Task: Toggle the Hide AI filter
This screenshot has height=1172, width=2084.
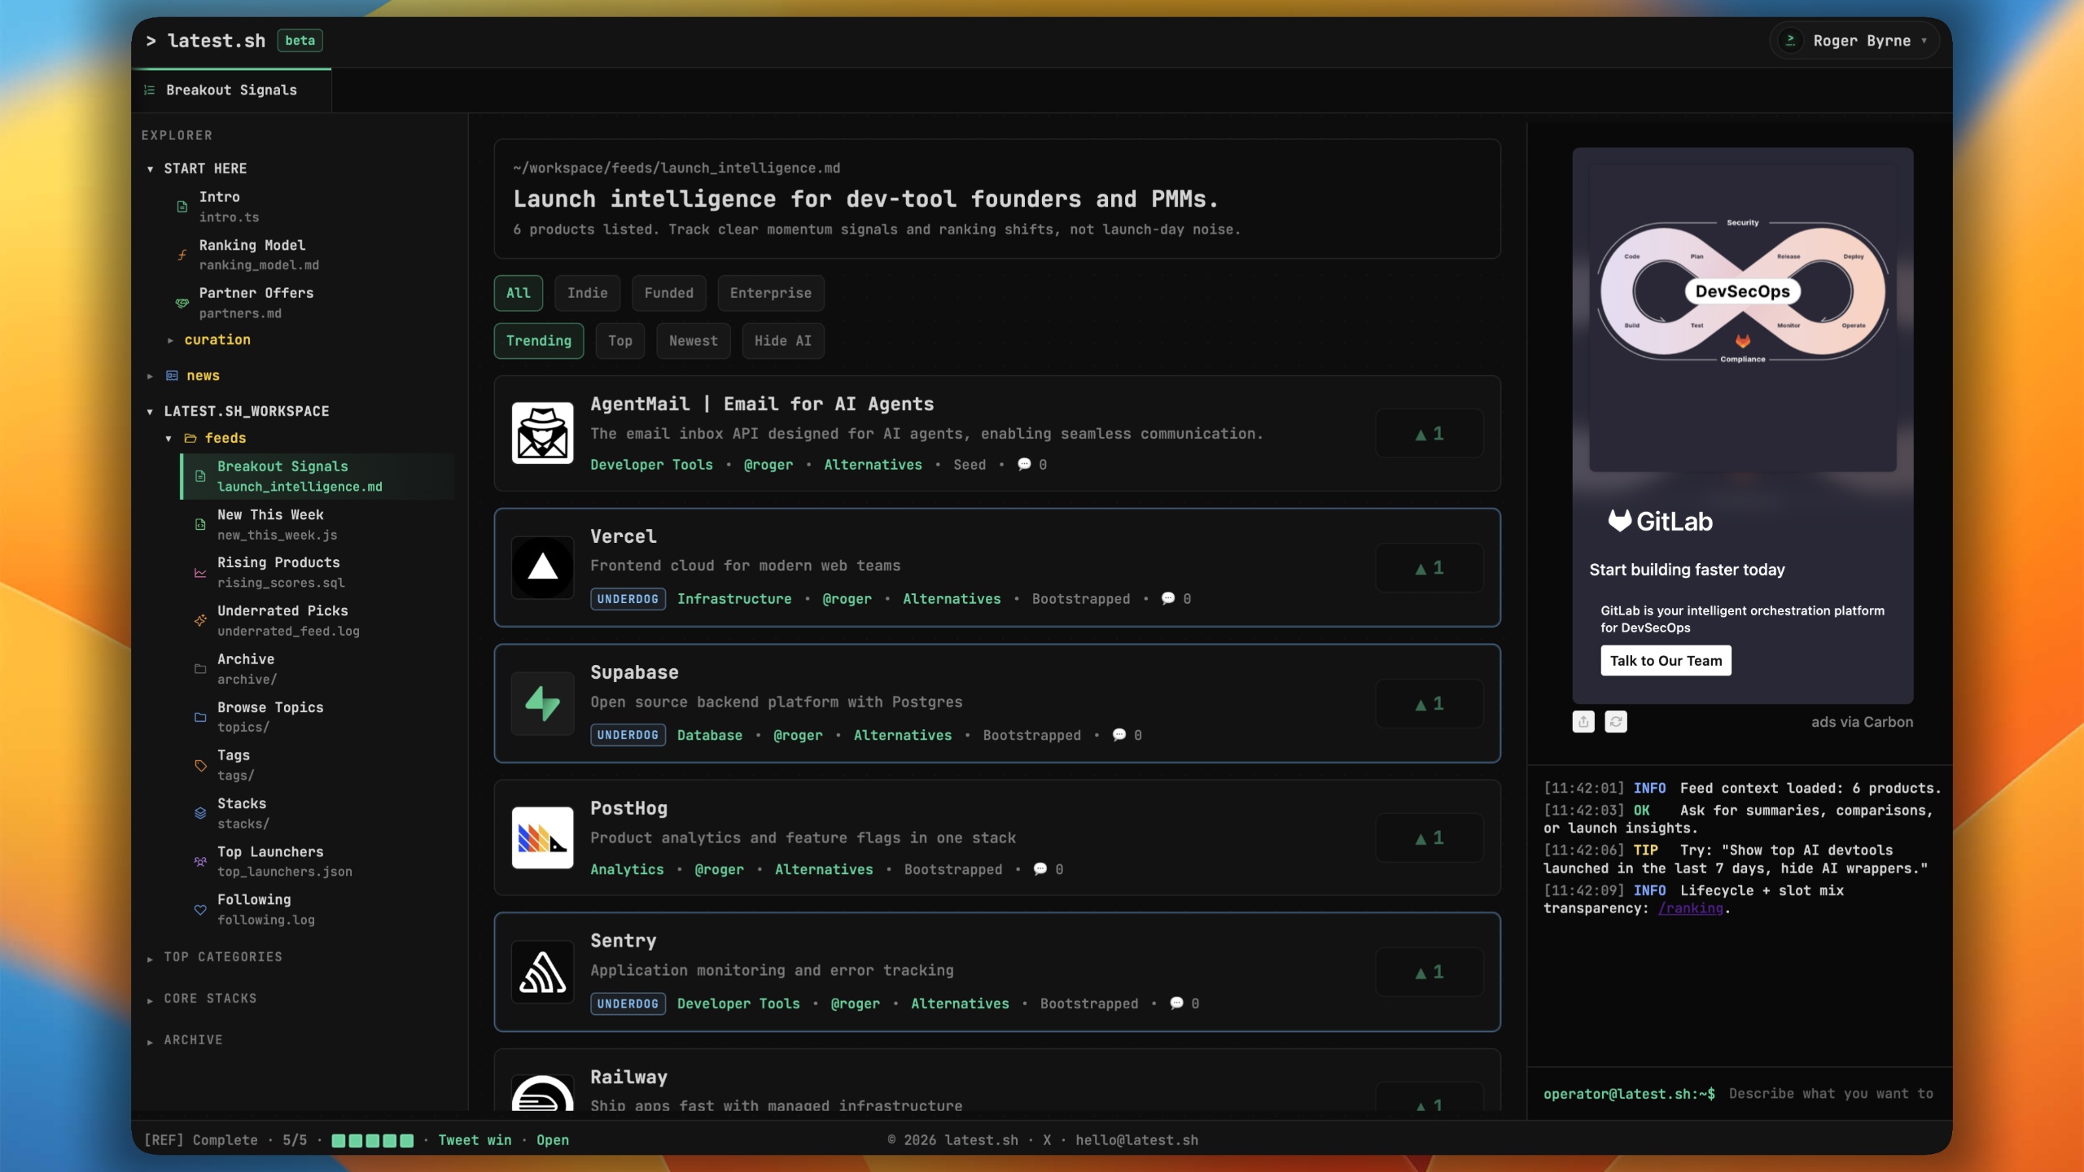Action: pyautogui.click(x=782, y=340)
